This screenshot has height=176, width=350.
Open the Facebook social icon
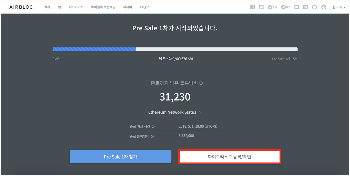pos(252,7)
